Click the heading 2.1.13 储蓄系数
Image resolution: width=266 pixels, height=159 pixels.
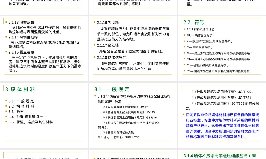[x=21, y=22]
